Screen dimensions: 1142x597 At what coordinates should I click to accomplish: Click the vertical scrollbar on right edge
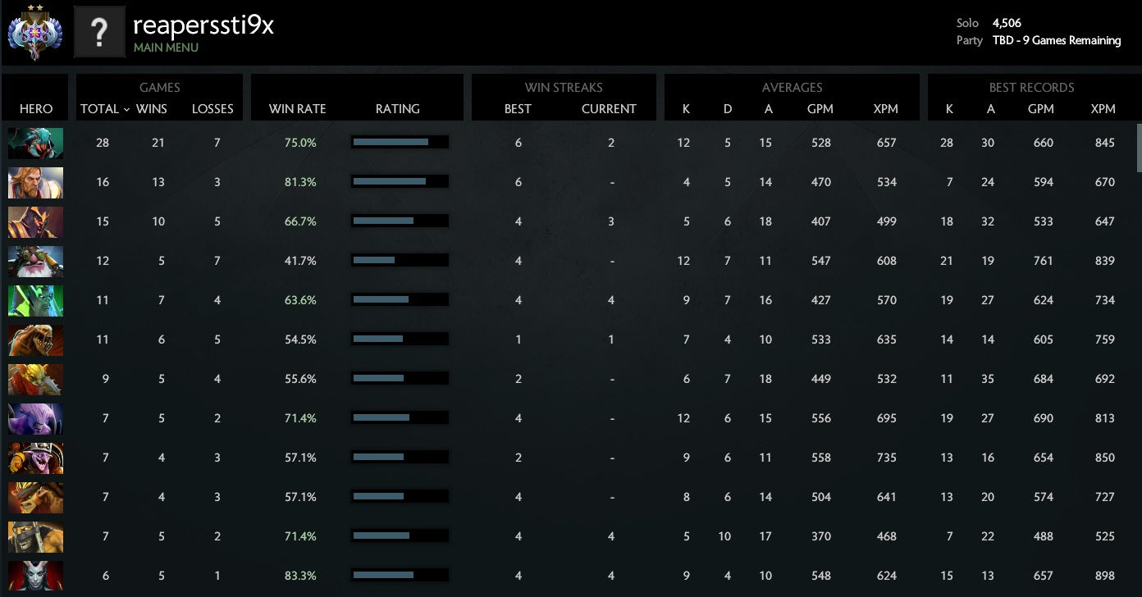coord(1138,148)
